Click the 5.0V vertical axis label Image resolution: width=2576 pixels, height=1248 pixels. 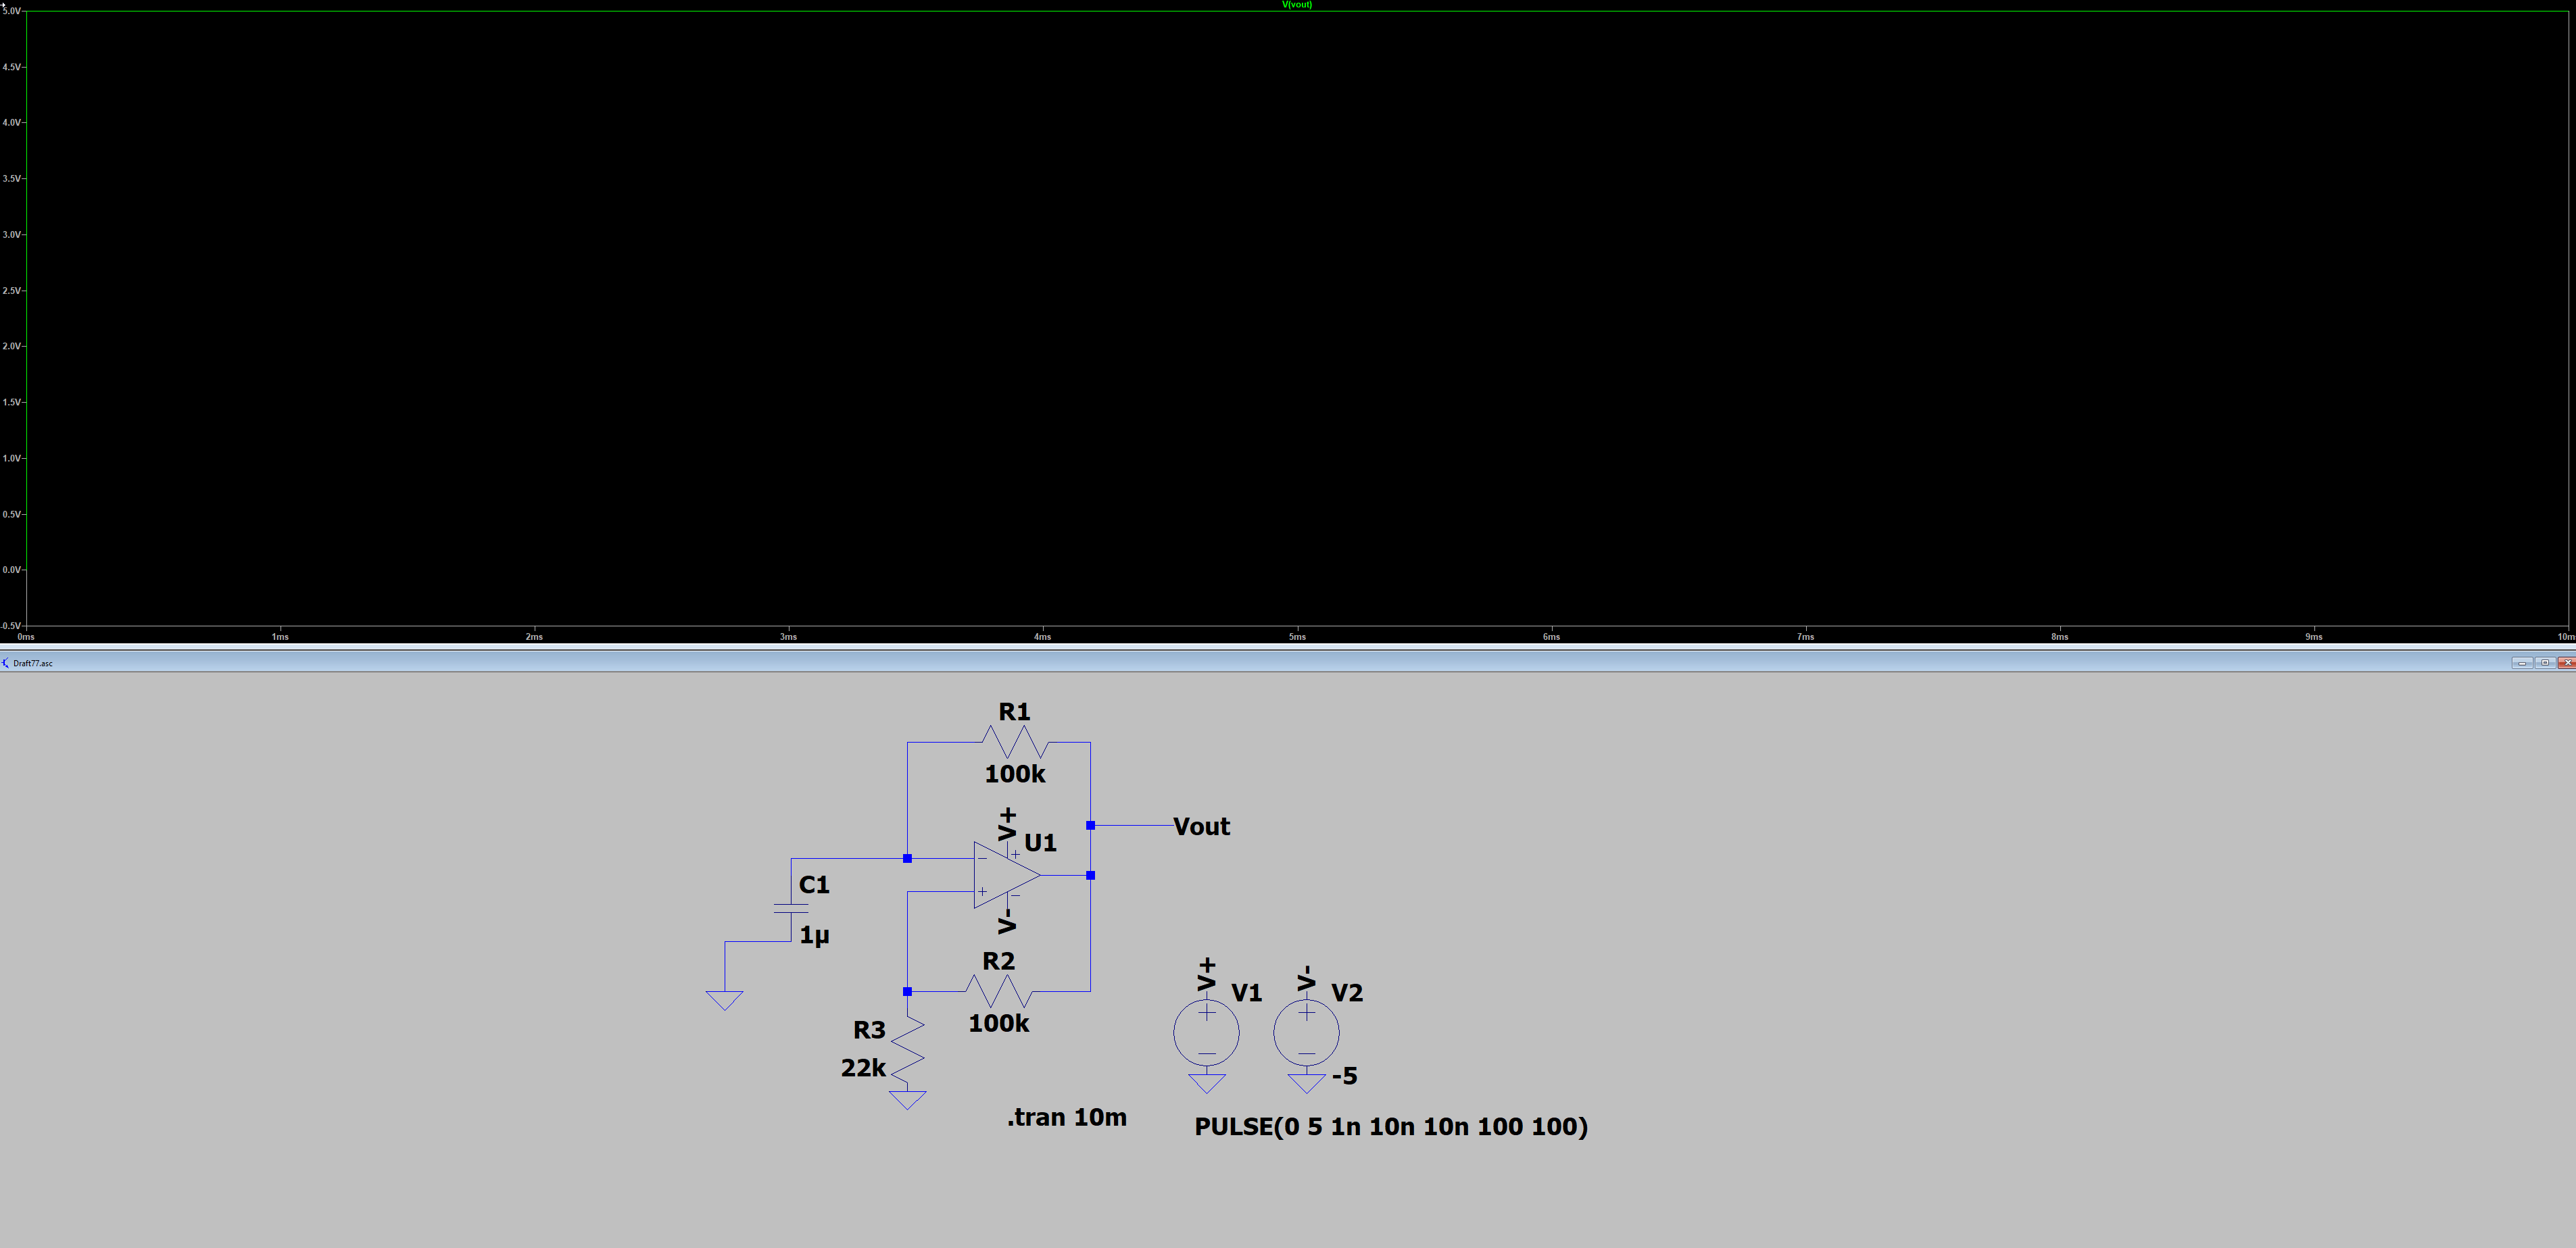pos(11,11)
